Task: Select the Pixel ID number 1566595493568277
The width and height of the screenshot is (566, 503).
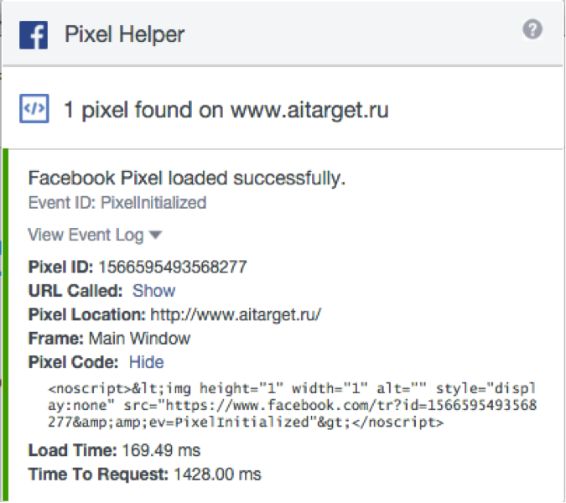Action: (173, 267)
